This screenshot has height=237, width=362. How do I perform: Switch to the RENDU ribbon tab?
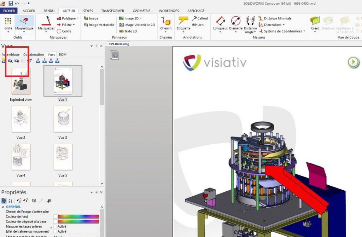tap(49, 11)
